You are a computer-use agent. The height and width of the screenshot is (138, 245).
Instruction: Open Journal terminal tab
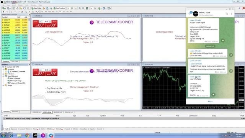(100, 129)
